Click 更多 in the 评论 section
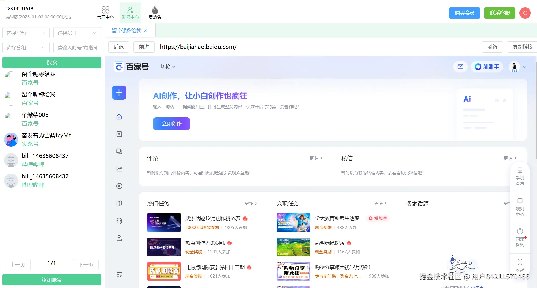The height and width of the screenshot is (288, 537). click(316, 158)
